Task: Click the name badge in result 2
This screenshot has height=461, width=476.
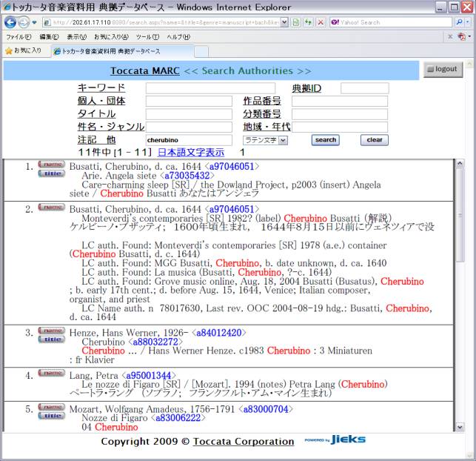Action: click(x=52, y=208)
